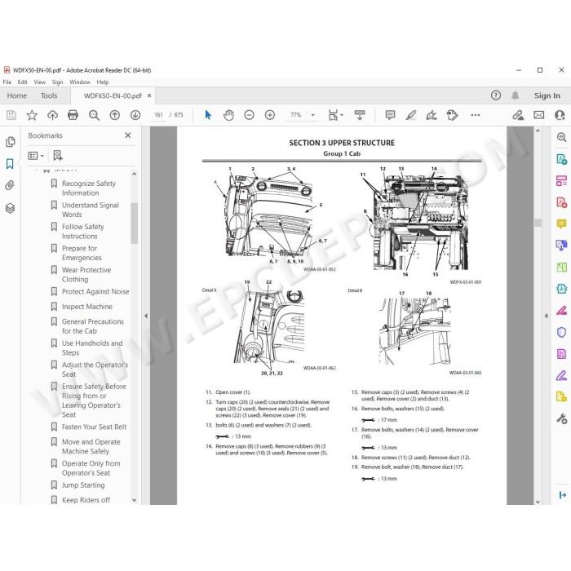Open the Window menu
This screenshot has height=571, width=571.
80,82
